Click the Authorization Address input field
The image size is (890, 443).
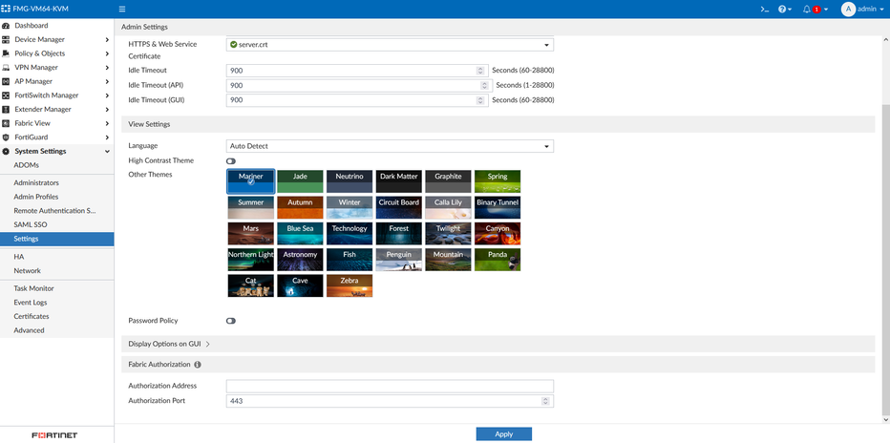tap(390, 387)
